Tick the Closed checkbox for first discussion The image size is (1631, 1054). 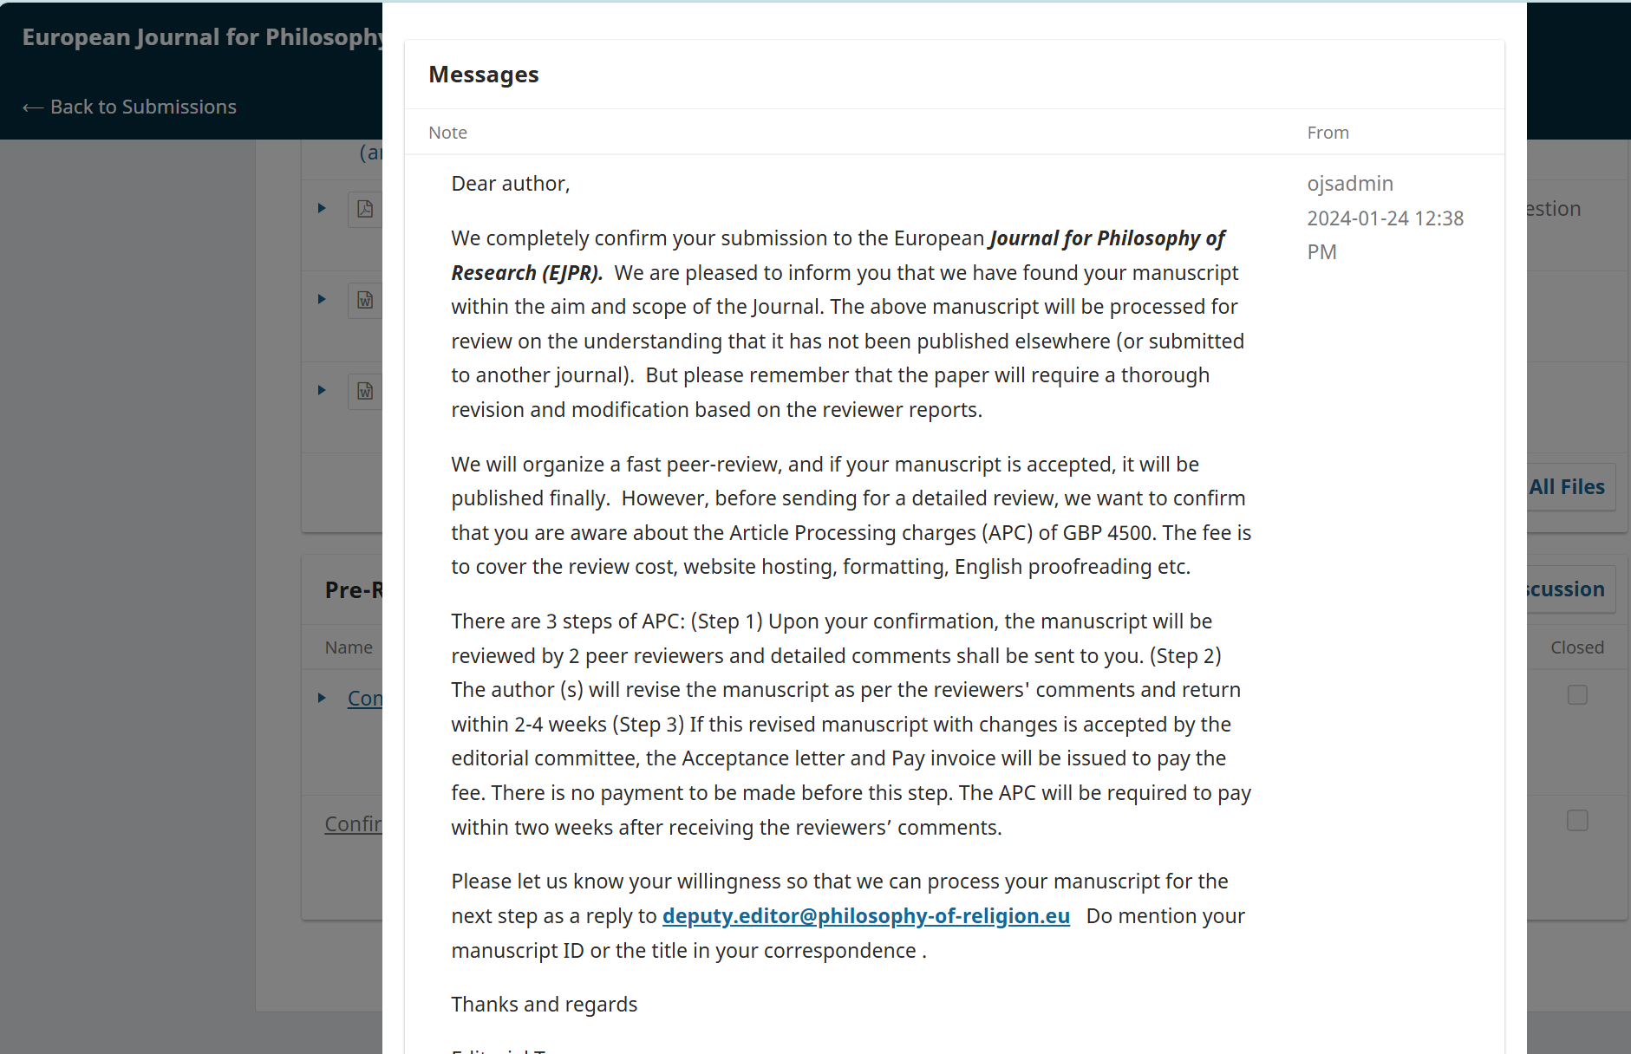[x=1577, y=695]
